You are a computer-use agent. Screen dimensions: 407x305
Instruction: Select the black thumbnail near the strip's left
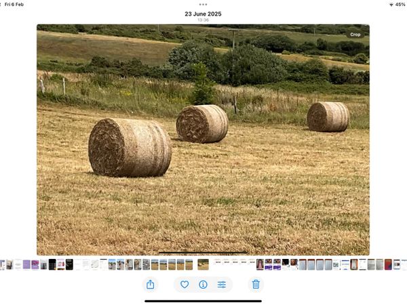click(x=52, y=264)
